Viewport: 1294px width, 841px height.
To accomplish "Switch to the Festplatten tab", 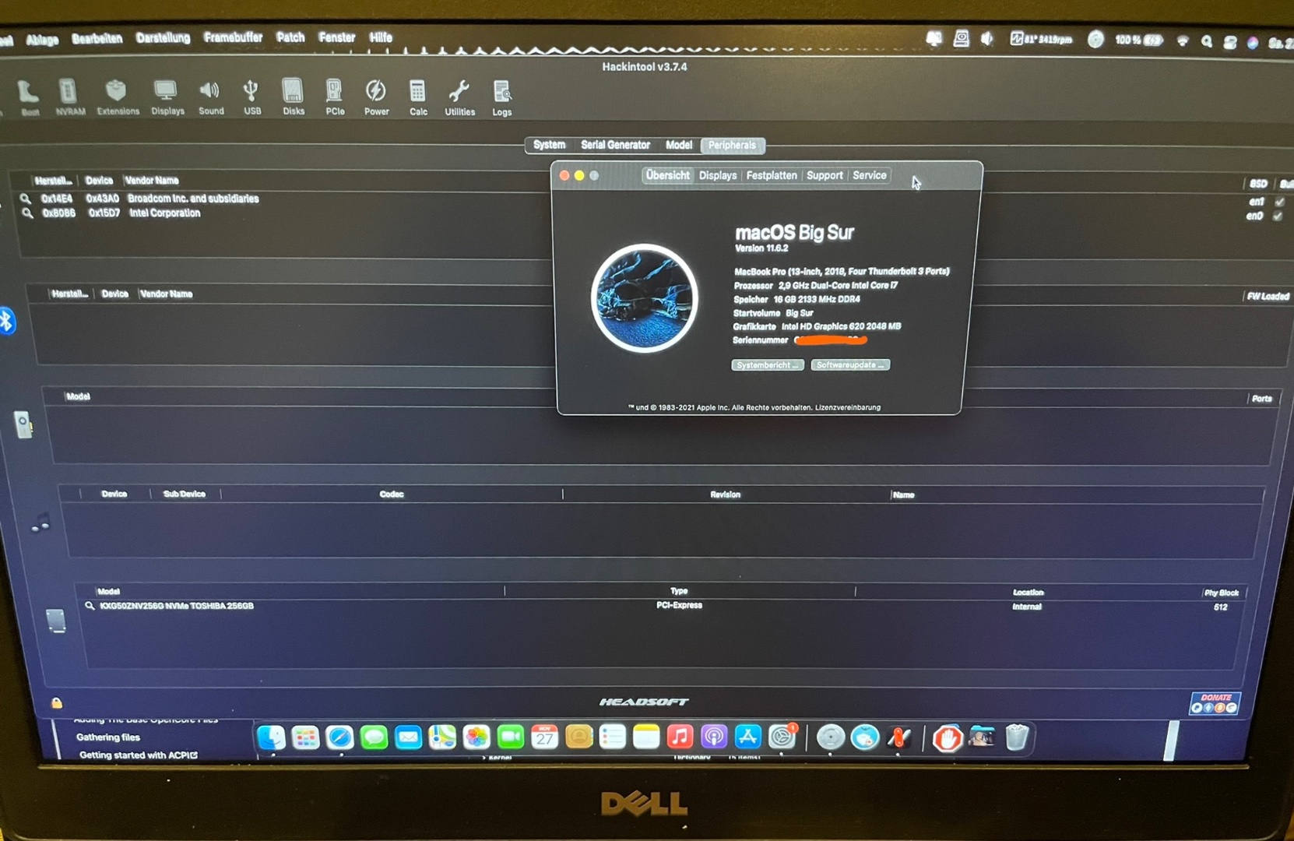I will (x=772, y=175).
